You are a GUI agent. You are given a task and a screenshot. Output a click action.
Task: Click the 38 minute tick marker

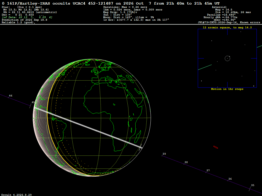(184, 164)
